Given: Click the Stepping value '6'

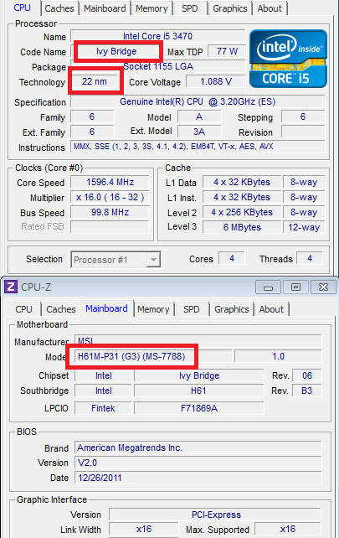Looking at the screenshot, I should pos(303,116).
